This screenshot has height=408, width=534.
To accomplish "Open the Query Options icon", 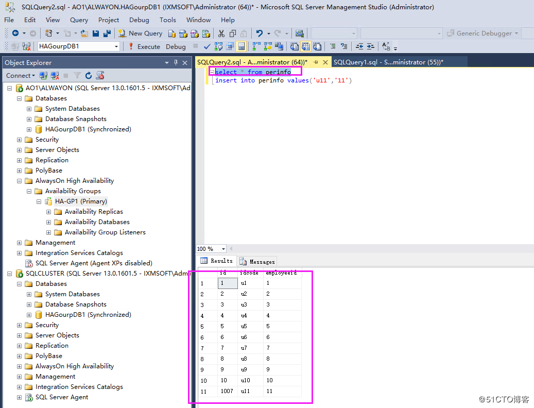I will (230, 46).
